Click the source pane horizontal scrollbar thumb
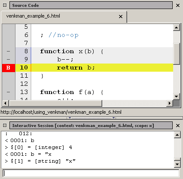The height and width of the screenshot is (179, 183). pyautogui.click(x=55, y=103)
